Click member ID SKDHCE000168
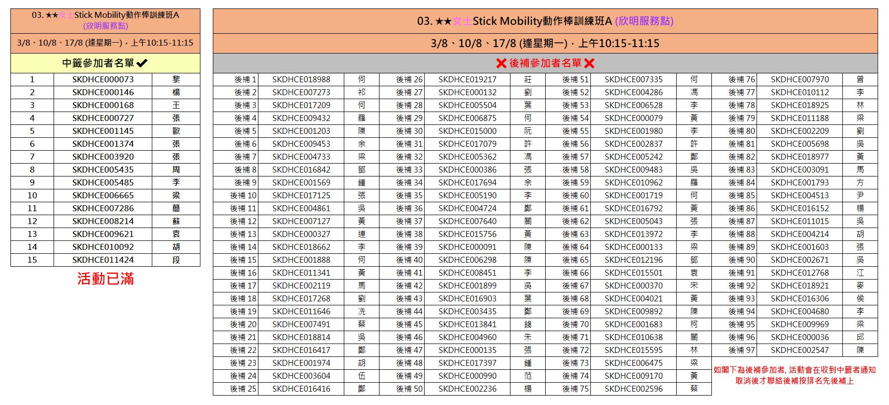The width and height of the screenshot is (889, 405). coord(103,105)
